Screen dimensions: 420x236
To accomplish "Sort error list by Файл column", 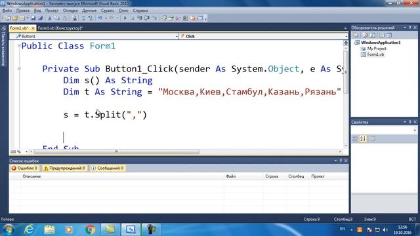I will [x=230, y=176].
